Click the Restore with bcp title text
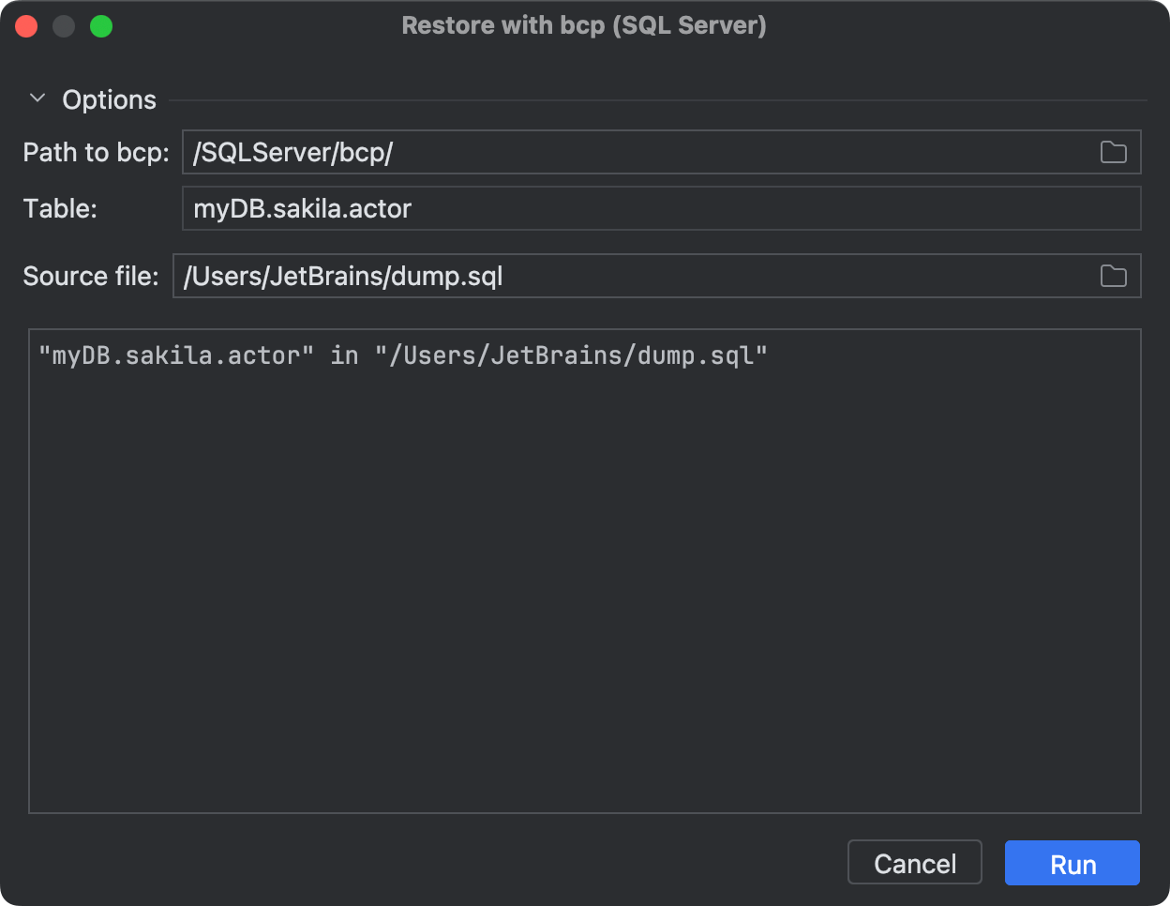The image size is (1170, 906). (584, 25)
